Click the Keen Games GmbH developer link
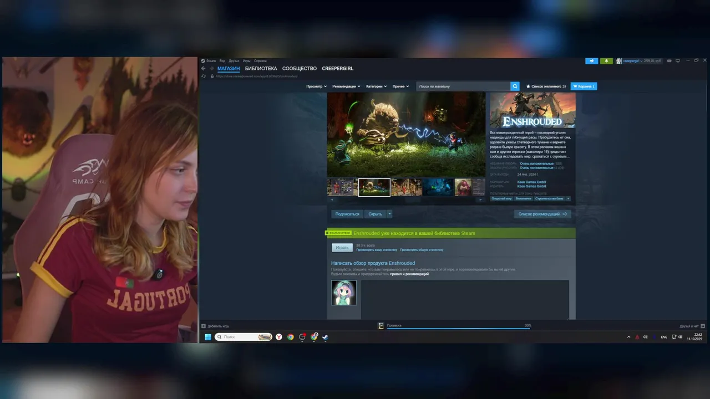The width and height of the screenshot is (710, 399). [x=531, y=182]
